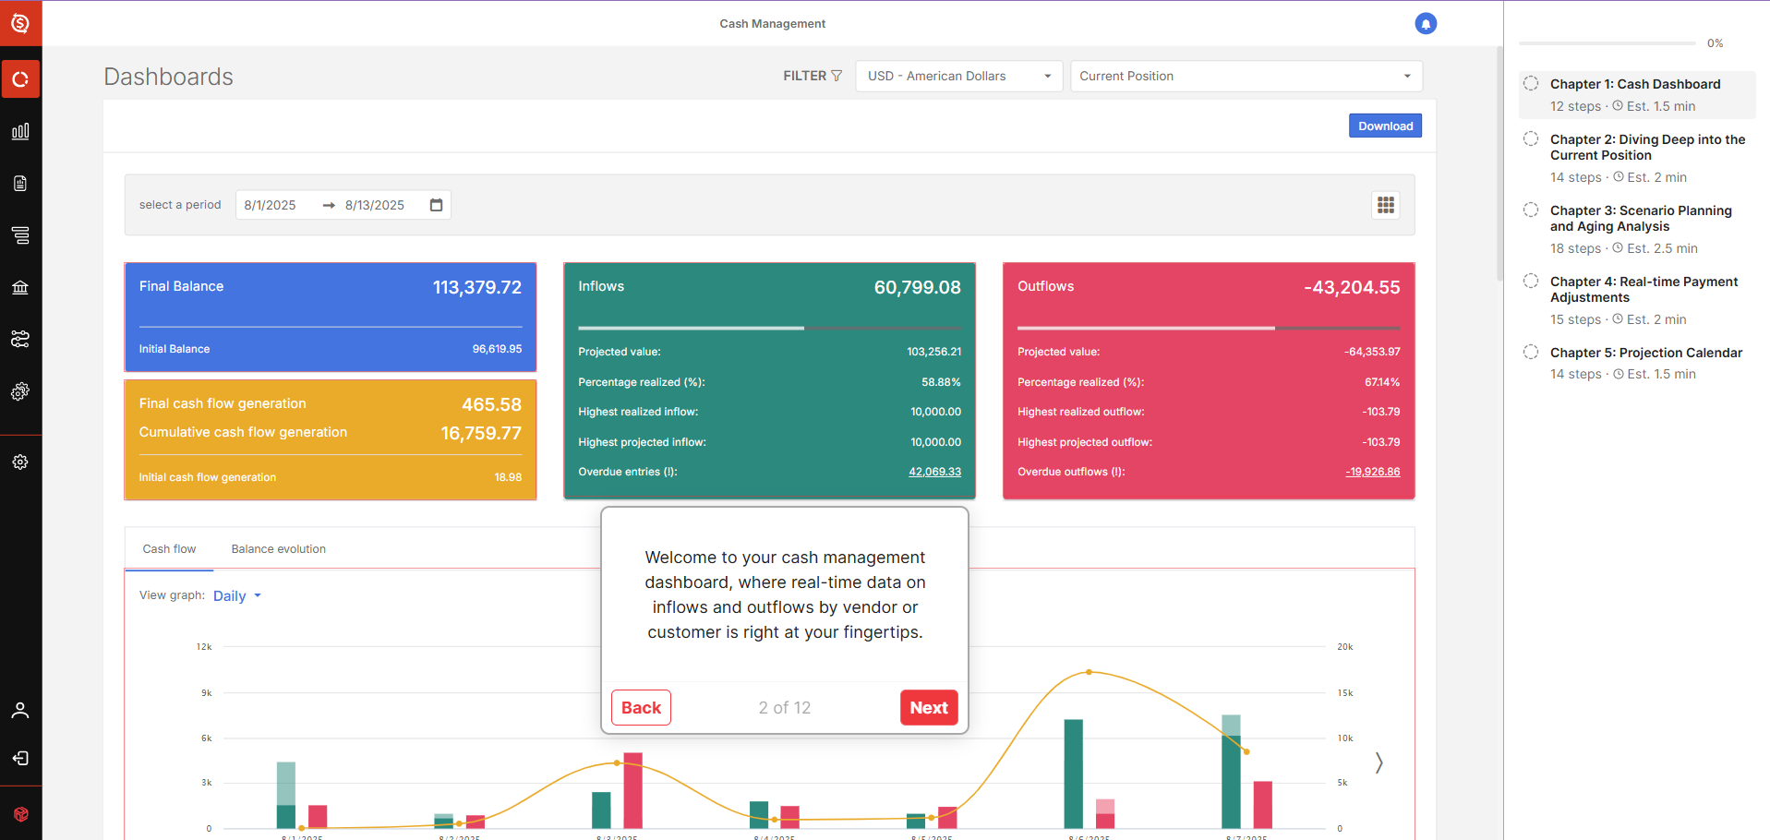Click the filter funnel icon

(837, 76)
